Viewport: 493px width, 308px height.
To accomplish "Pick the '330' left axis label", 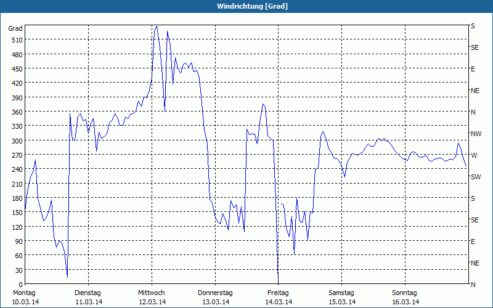I will click(x=17, y=126).
